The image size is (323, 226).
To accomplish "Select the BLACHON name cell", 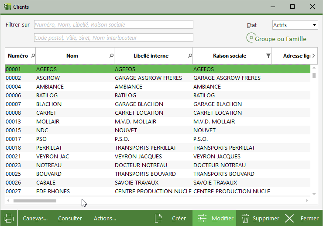I will tap(49, 104).
